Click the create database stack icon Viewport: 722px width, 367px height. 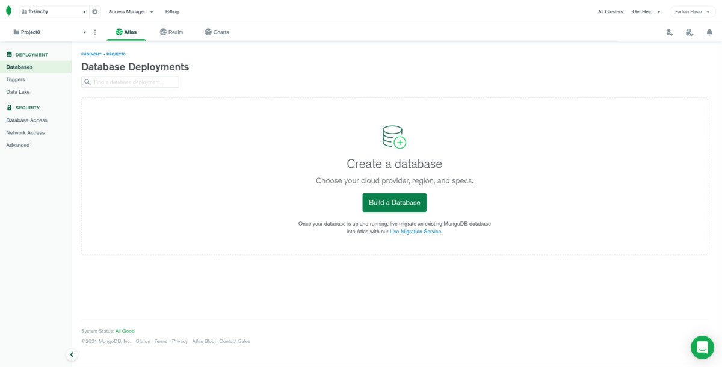(x=394, y=137)
